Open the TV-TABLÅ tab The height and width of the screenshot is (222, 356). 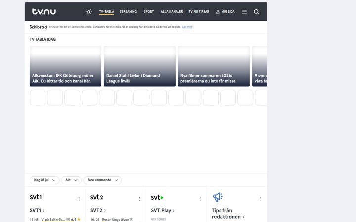(x=106, y=12)
